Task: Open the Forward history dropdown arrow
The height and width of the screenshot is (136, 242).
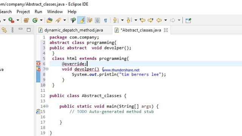Action: (179, 20)
